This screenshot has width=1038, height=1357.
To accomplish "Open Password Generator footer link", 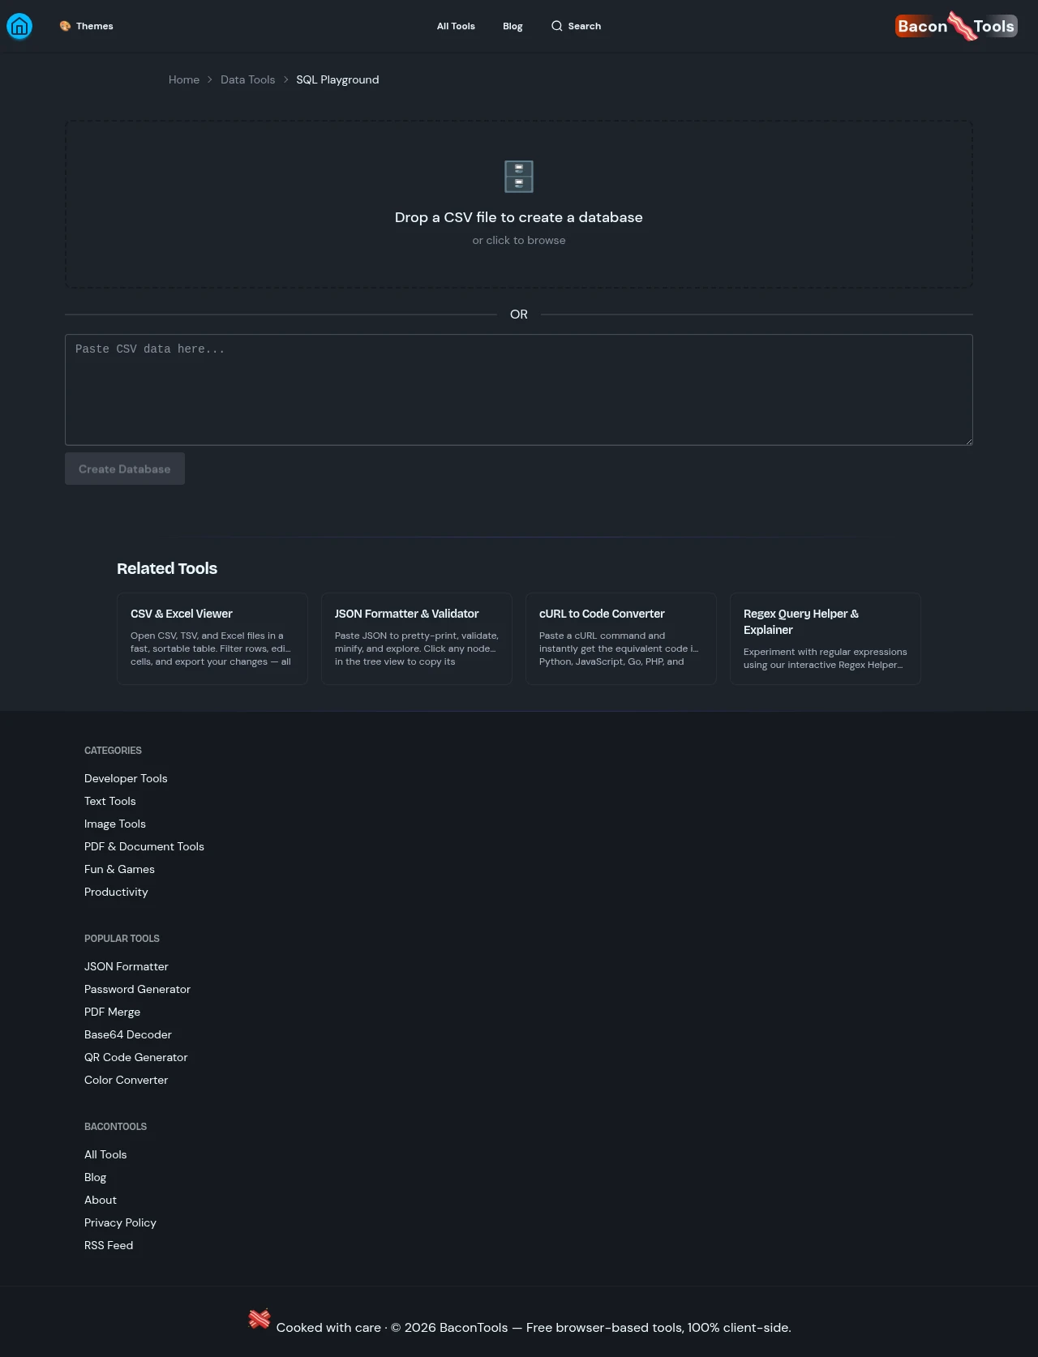I will coord(137,989).
